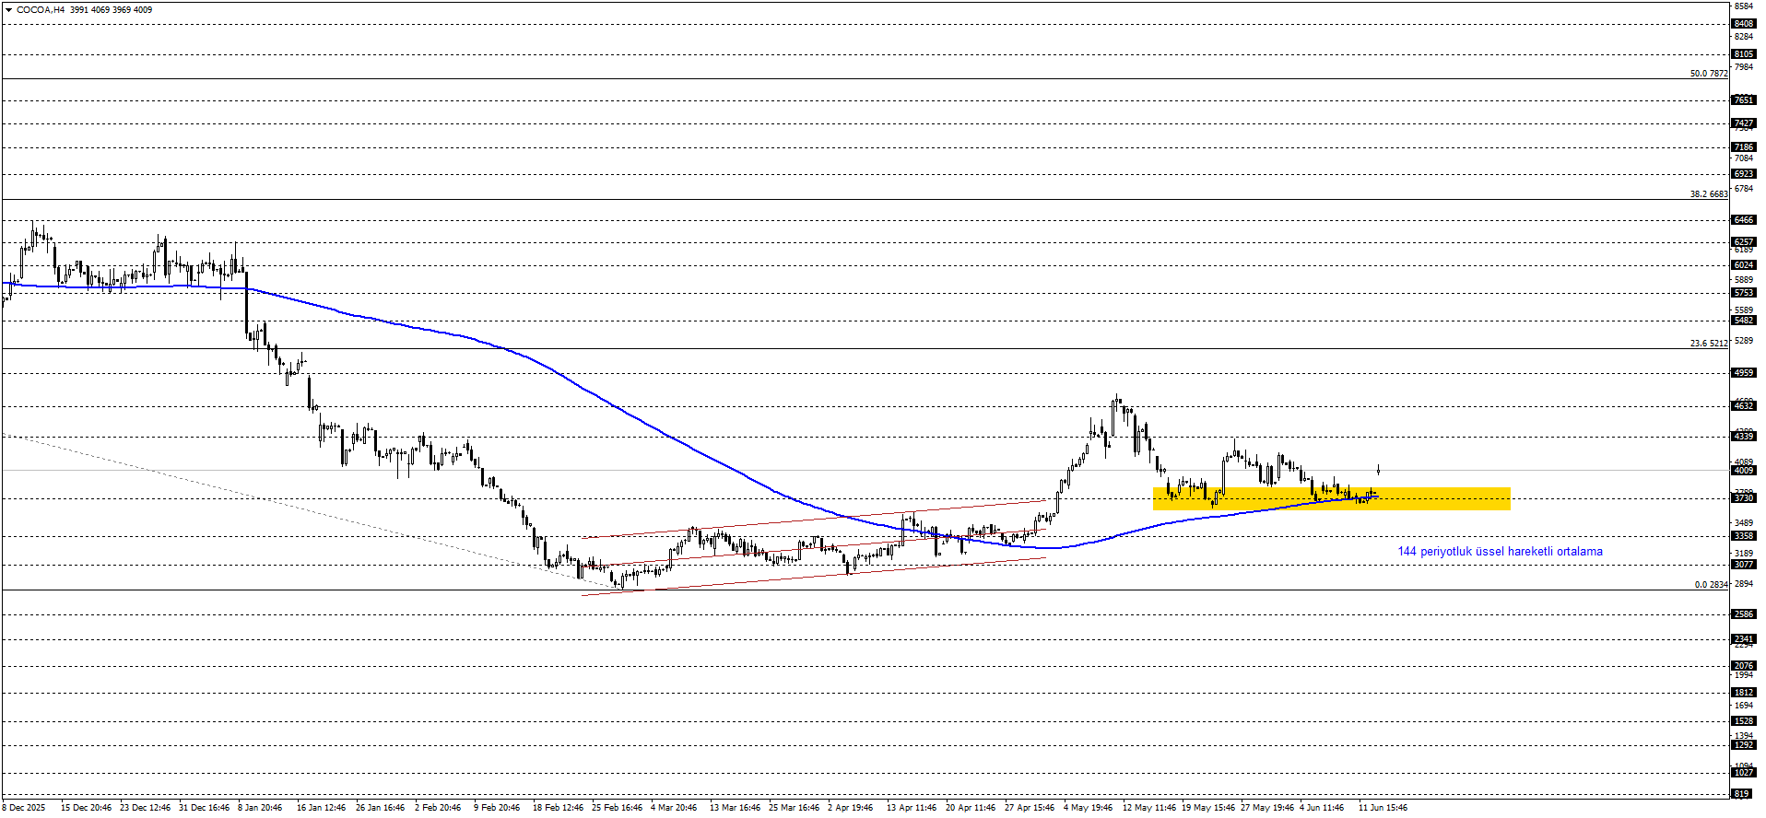This screenshot has height=818, width=1766.
Task: Click the 13 Apr 11:46 date label
Action: [x=912, y=808]
